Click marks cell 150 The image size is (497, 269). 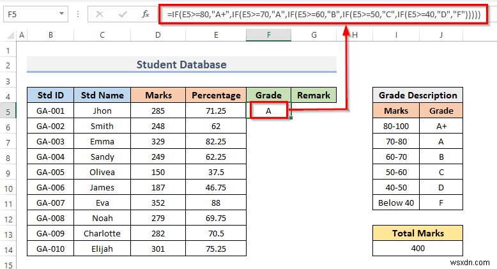[x=158, y=173]
